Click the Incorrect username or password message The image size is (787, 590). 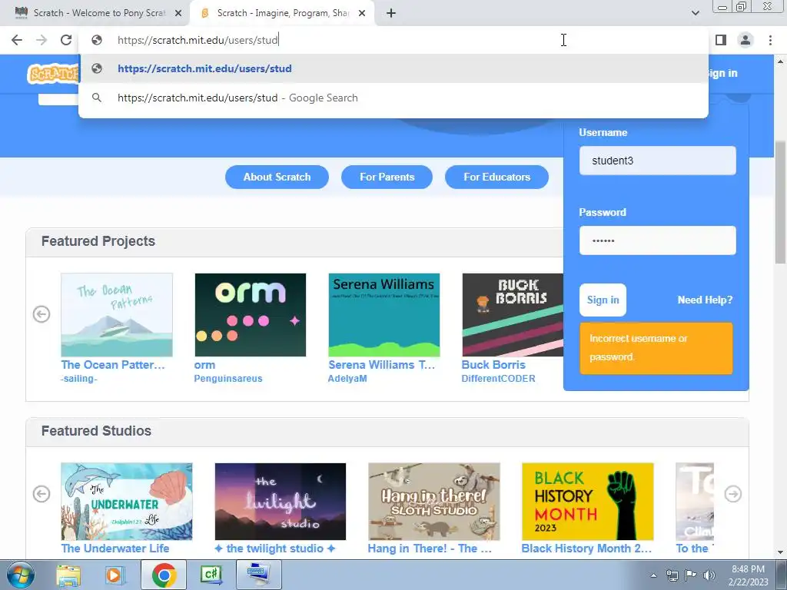click(x=656, y=348)
